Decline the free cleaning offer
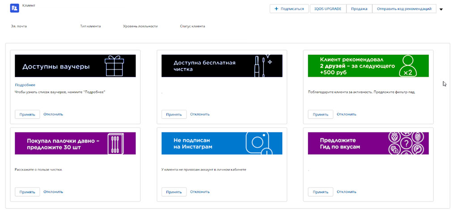Image resolution: width=458 pixels, height=210 pixels. (199, 114)
